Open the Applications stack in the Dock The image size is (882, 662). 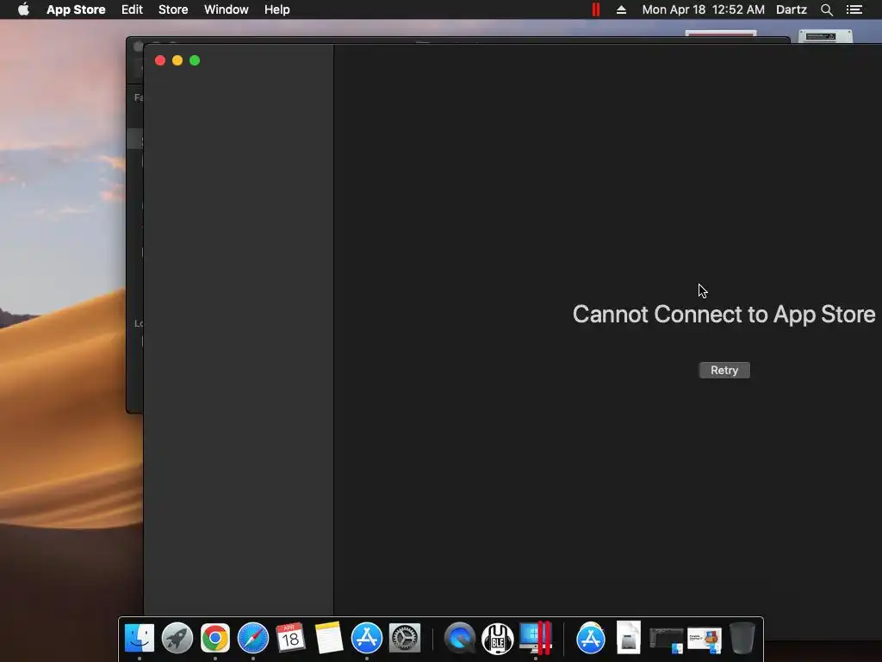[x=591, y=639]
